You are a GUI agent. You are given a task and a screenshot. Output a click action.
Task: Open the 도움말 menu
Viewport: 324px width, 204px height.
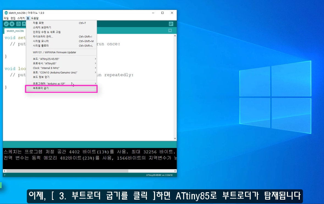click(x=35, y=18)
